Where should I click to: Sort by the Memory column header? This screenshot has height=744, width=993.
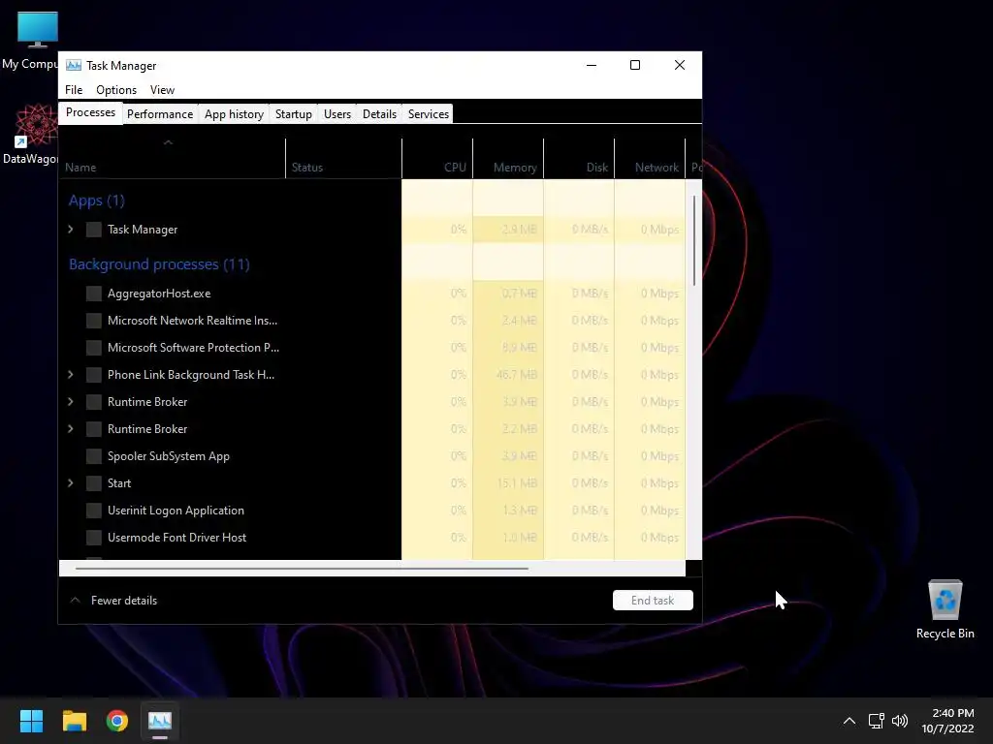point(508,158)
